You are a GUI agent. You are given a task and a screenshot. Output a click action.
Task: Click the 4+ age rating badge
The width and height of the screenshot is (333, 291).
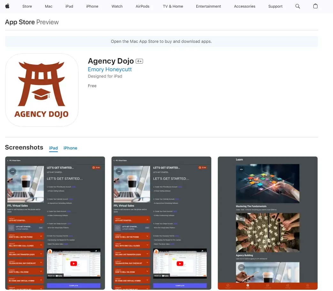point(139,61)
